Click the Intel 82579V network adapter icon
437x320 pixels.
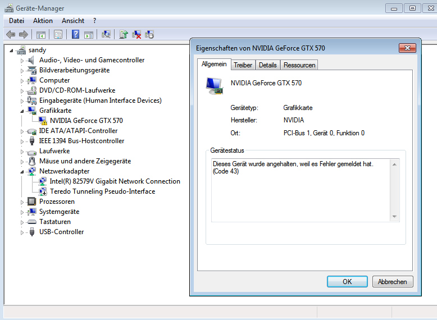tap(43, 181)
